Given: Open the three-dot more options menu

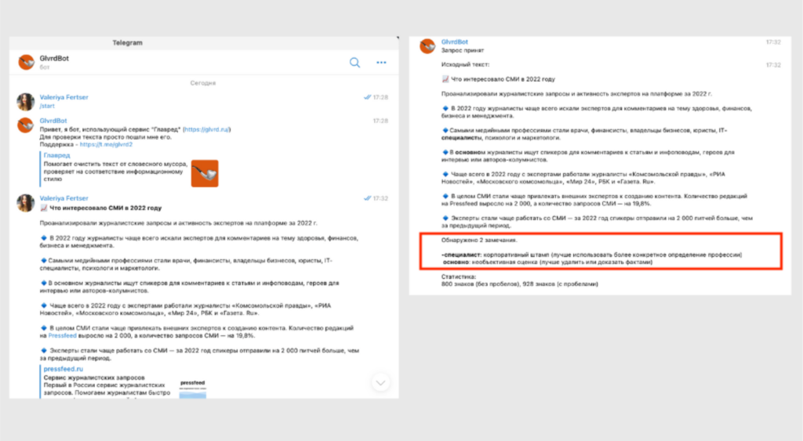Looking at the screenshot, I should (381, 63).
